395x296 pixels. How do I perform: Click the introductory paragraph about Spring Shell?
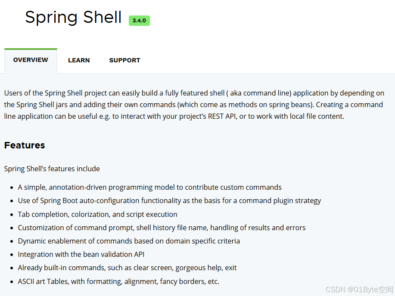point(193,105)
